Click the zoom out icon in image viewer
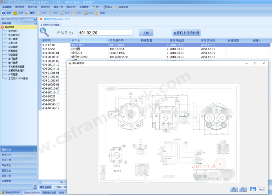This screenshot has width=272, height=195. pos(244,189)
